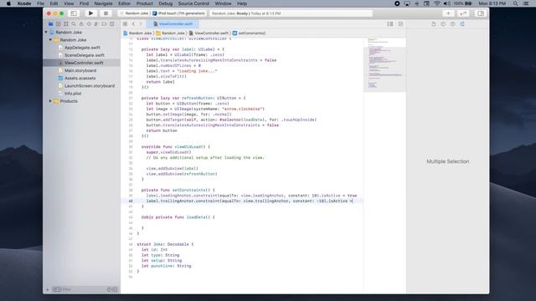Screen dimensions: 536x301
Task: Go forward in editor history
Action: coord(141,24)
